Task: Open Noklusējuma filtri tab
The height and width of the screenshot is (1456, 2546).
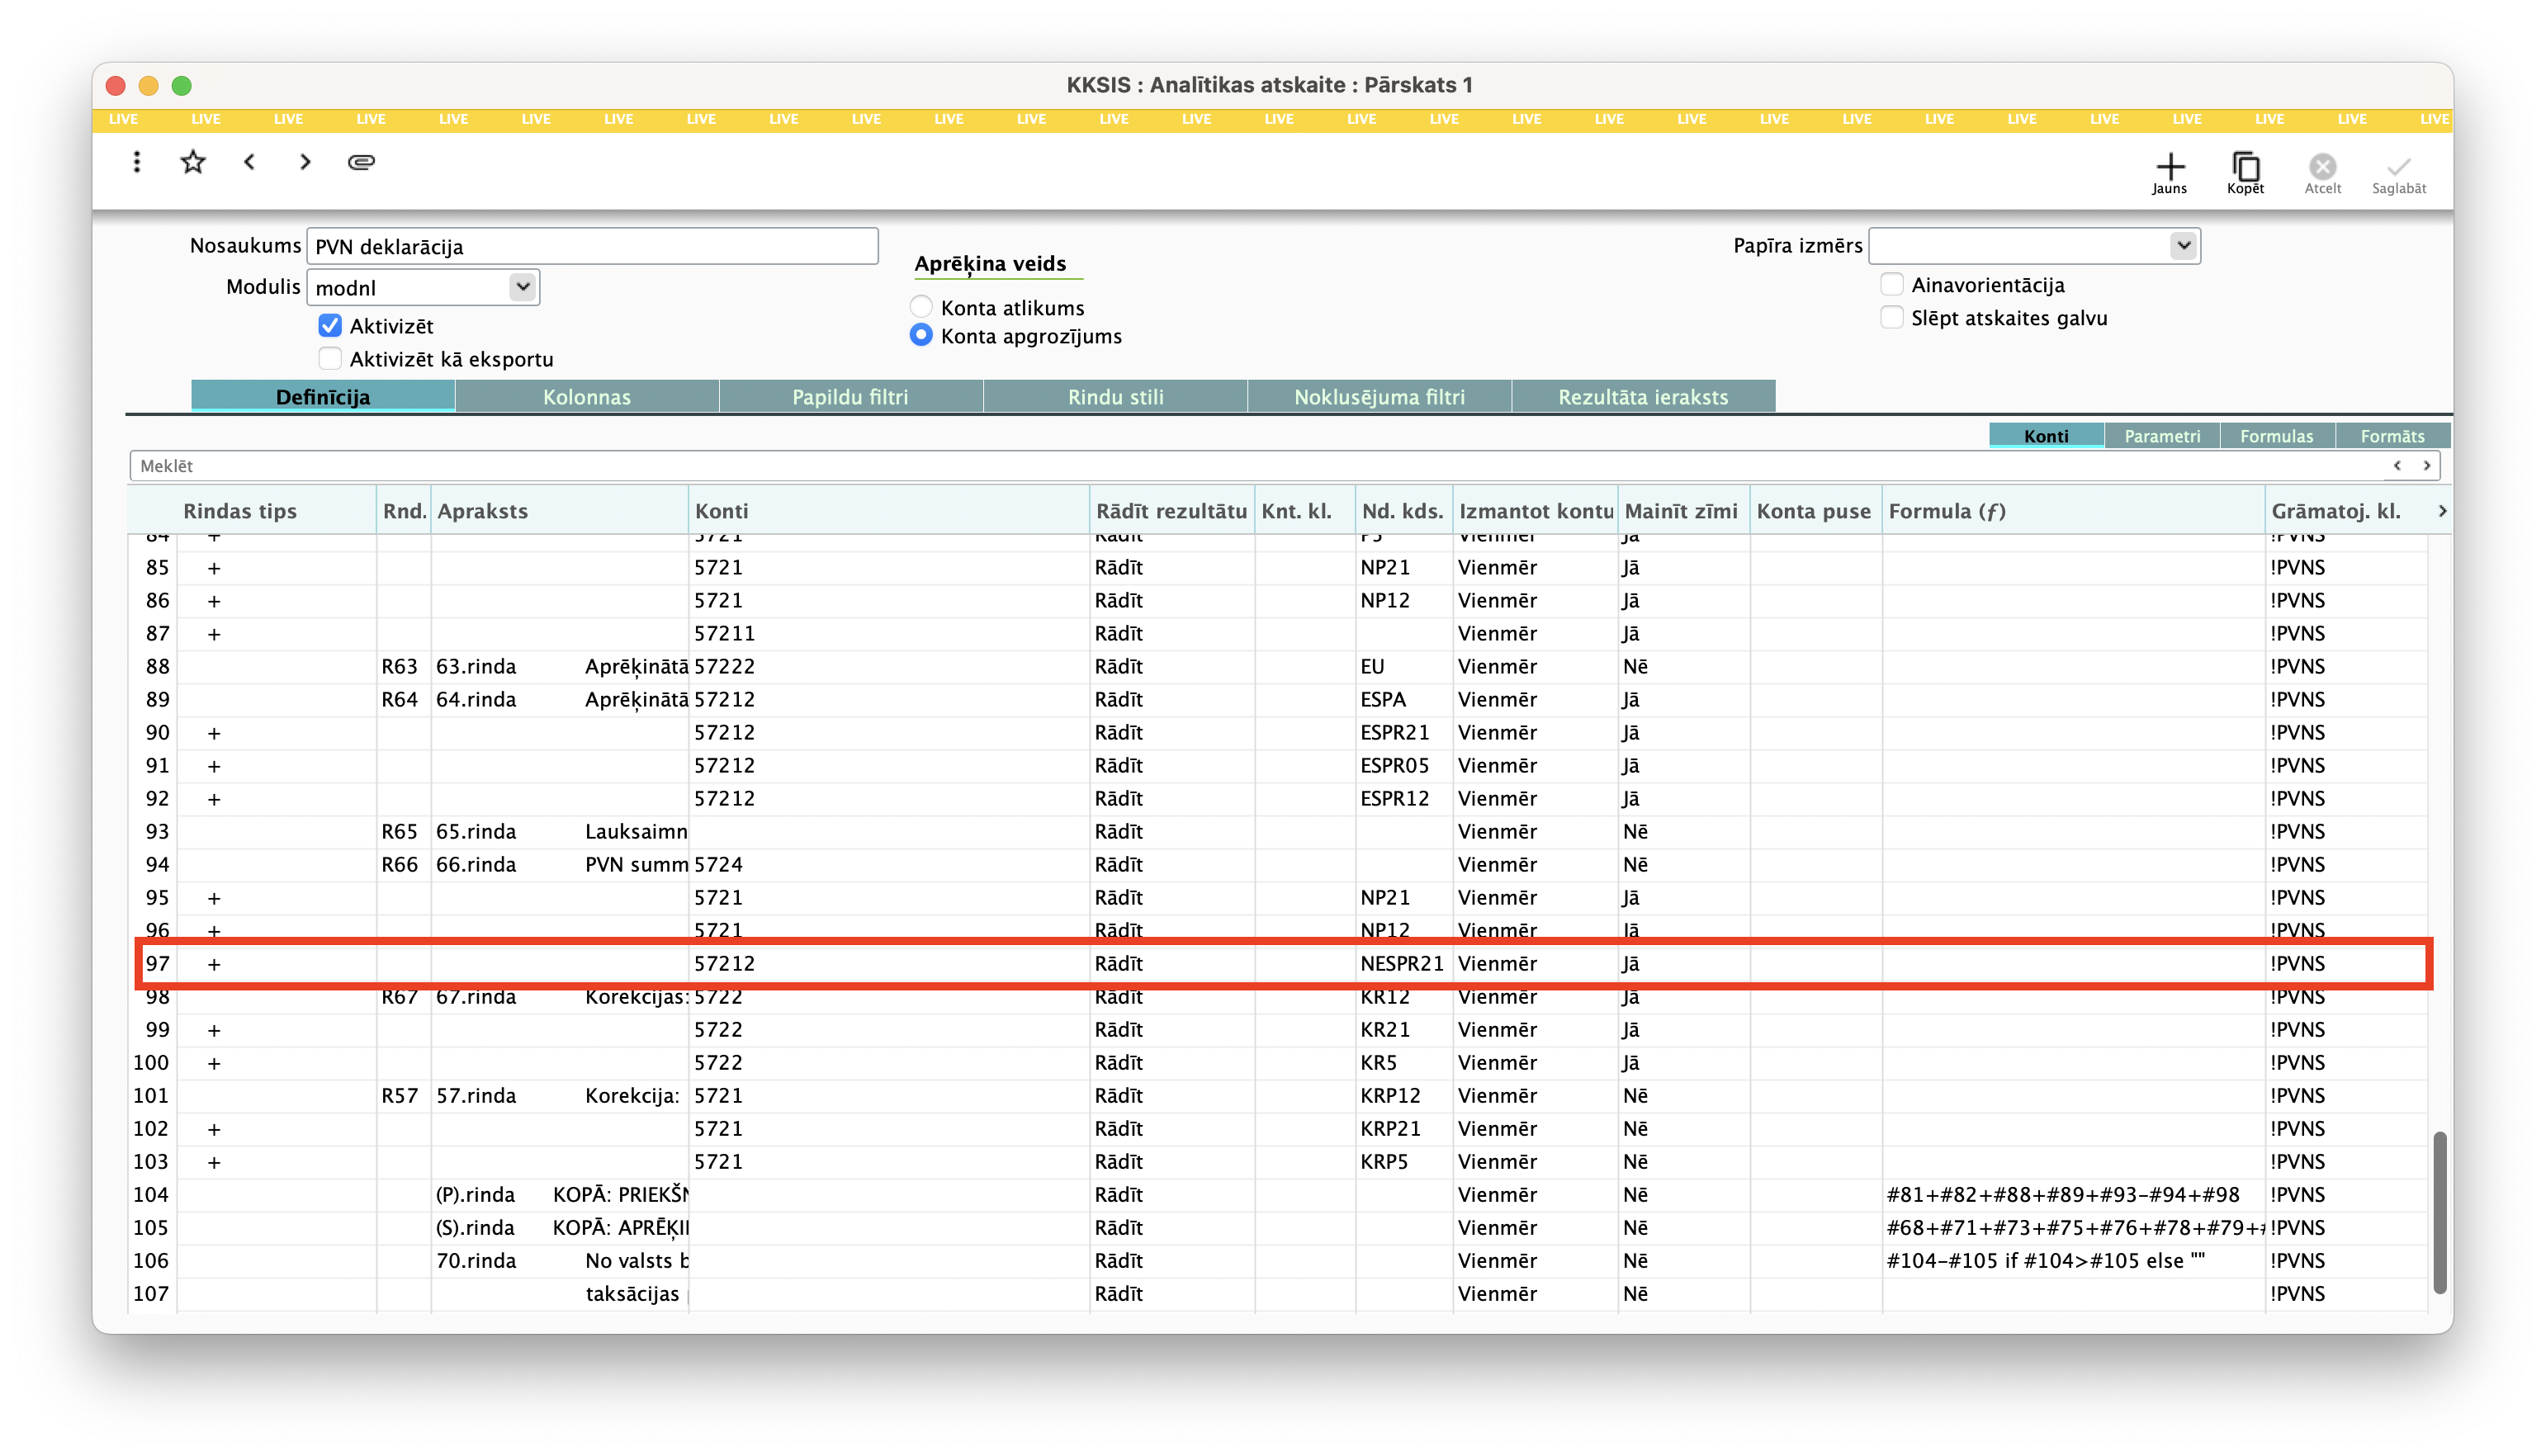Action: click(1379, 397)
